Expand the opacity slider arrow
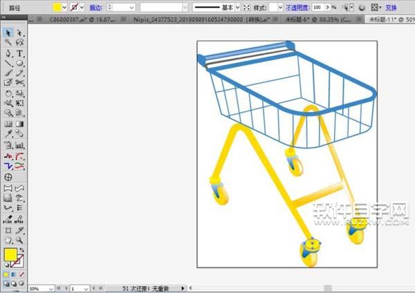415x293 pixels. point(328,8)
